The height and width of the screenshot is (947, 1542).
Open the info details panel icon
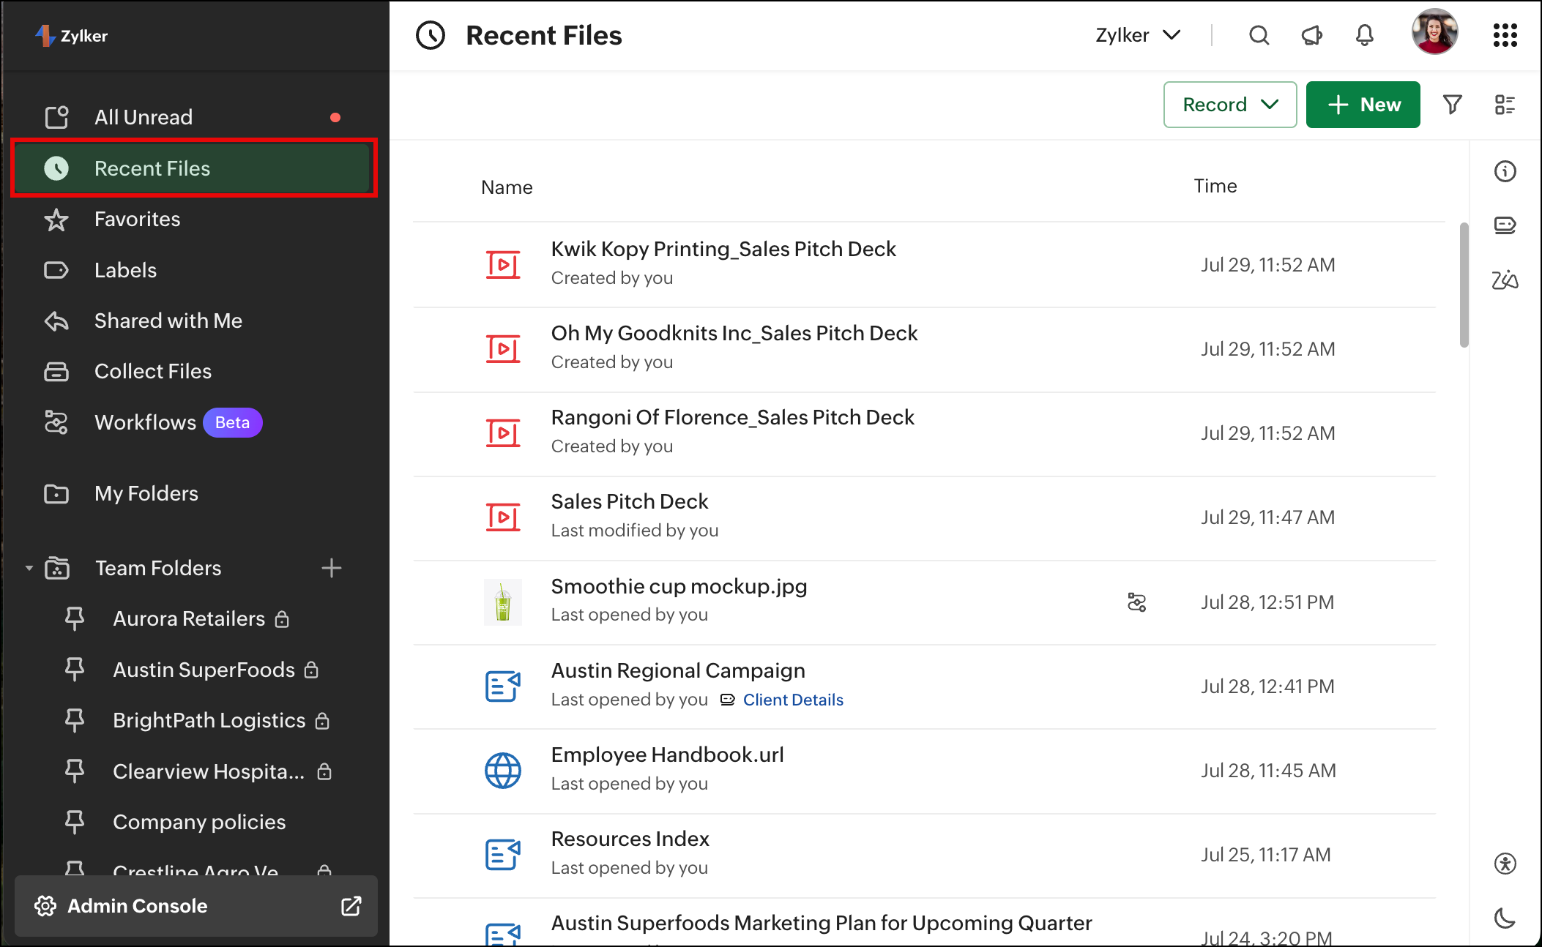[x=1505, y=171]
